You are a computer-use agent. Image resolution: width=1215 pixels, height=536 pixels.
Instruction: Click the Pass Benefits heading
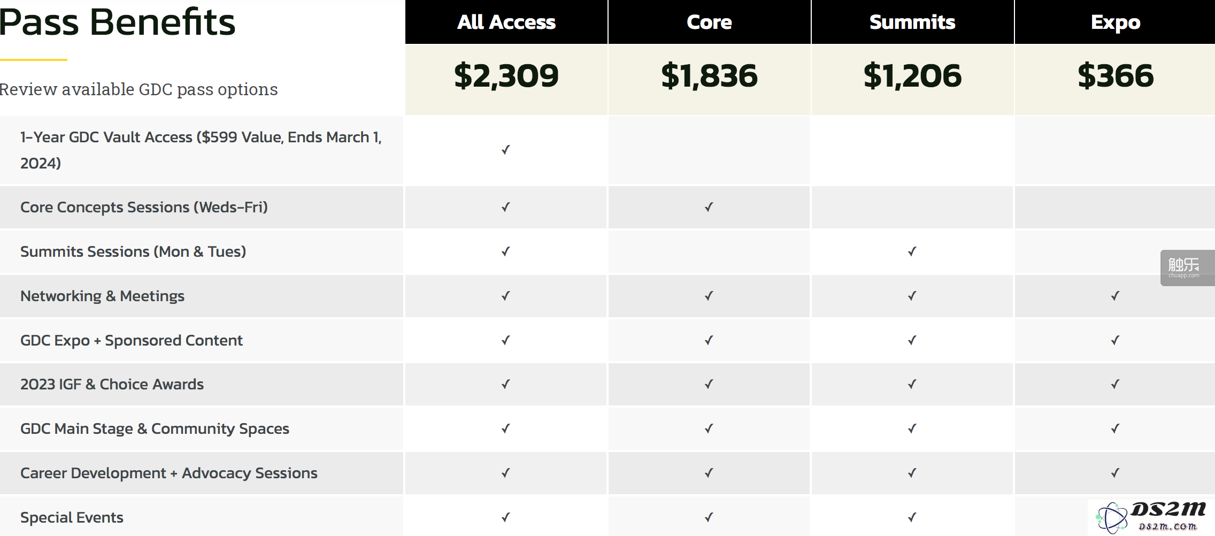click(117, 22)
